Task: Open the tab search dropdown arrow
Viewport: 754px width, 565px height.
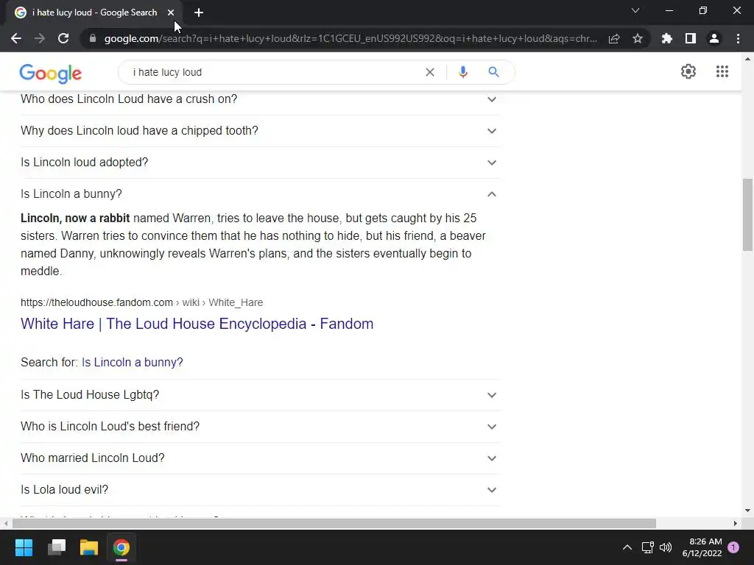Action: click(635, 10)
